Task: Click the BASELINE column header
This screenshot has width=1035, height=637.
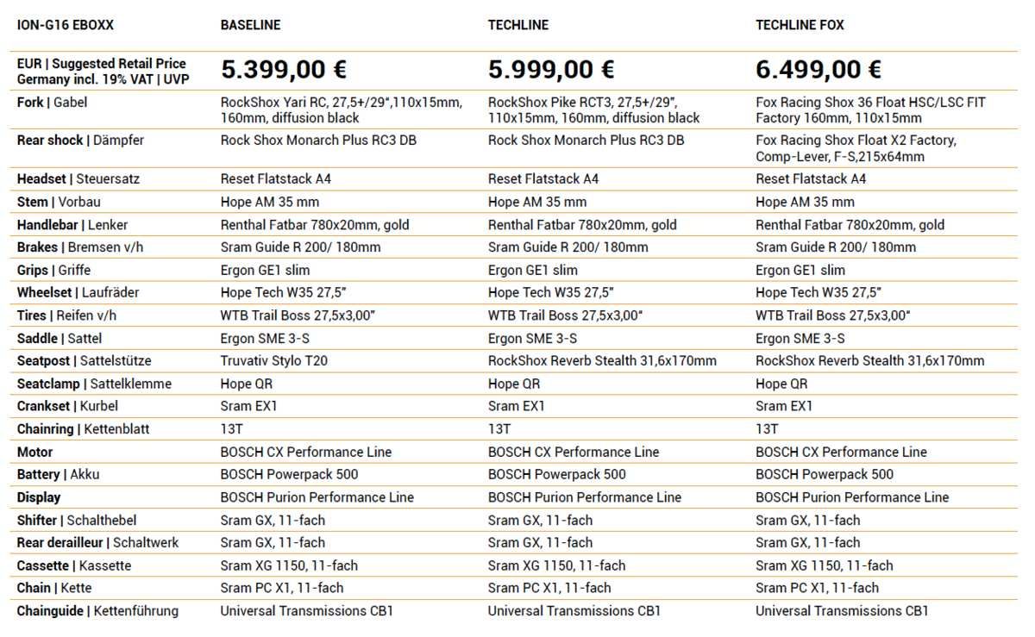Action: pyautogui.click(x=250, y=25)
